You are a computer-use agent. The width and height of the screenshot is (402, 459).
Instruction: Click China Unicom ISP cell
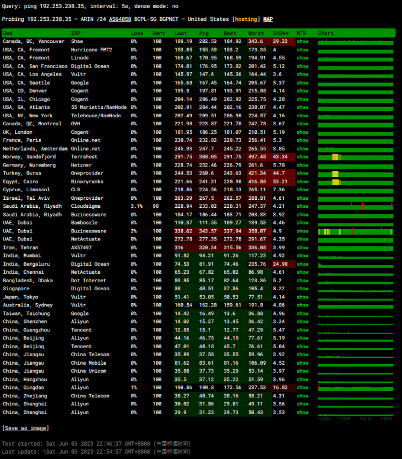(x=88, y=371)
